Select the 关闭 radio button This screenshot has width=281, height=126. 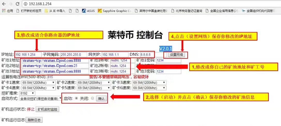[93, 98]
